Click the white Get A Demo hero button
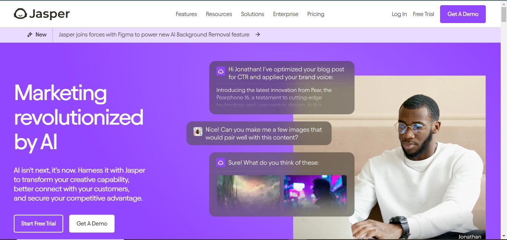This screenshot has width=507, height=240. [92, 224]
